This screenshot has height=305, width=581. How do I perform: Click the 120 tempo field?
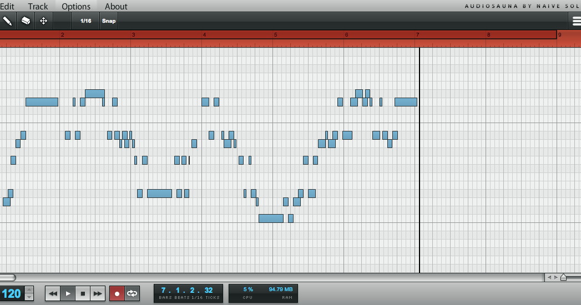click(x=12, y=293)
